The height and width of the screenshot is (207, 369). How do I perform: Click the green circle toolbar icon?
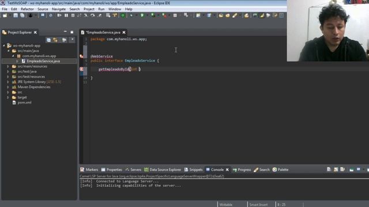click(123, 16)
